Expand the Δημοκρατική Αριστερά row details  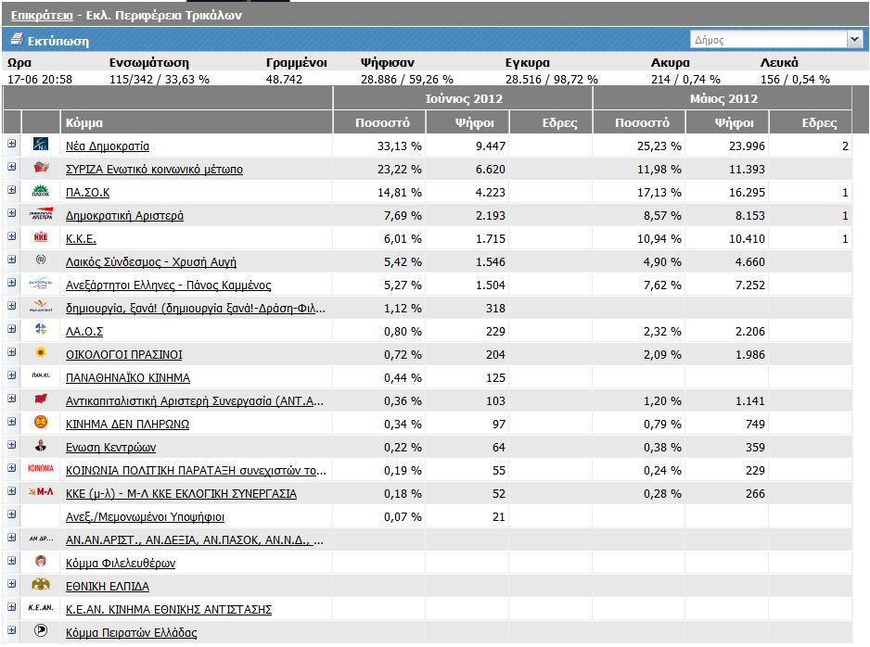pos(12,214)
